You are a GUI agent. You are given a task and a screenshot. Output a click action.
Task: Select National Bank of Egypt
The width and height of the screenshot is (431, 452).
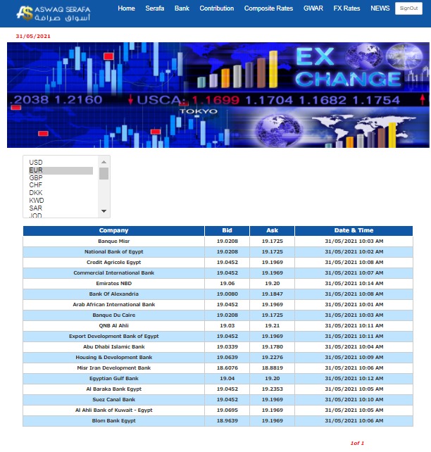point(113,251)
